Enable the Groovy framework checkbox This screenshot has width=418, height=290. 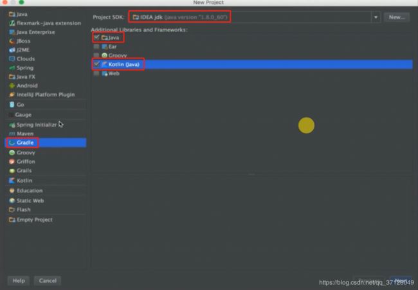tap(96, 55)
